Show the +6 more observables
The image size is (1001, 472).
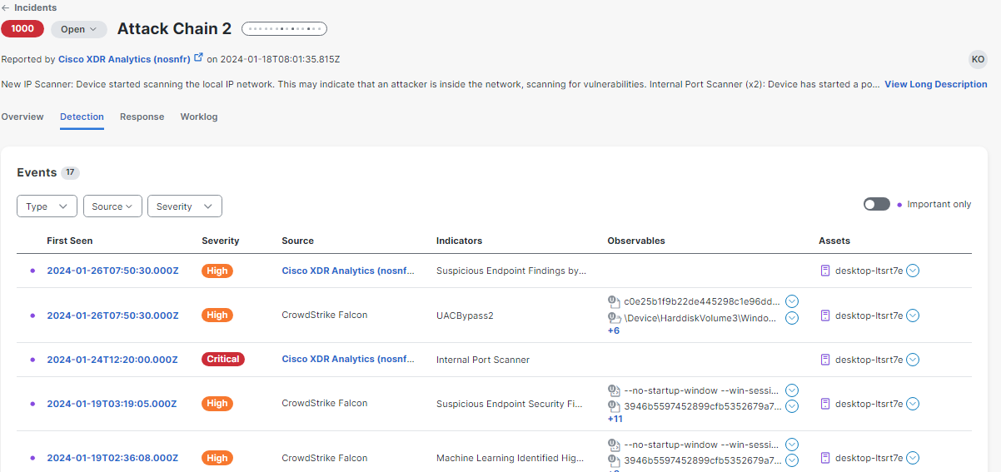(x=614, y=330)
